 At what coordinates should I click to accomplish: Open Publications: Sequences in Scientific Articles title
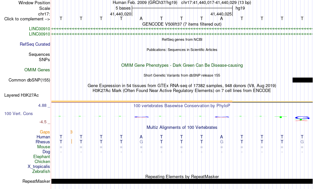(182, 50)
